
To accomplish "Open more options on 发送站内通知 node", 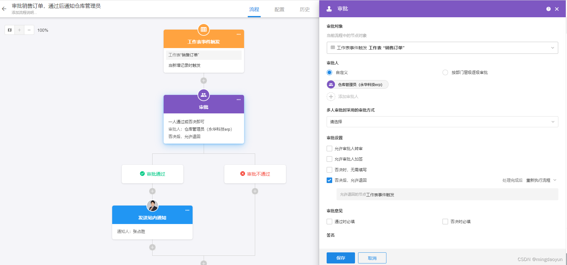I will [x=187, y=210].
